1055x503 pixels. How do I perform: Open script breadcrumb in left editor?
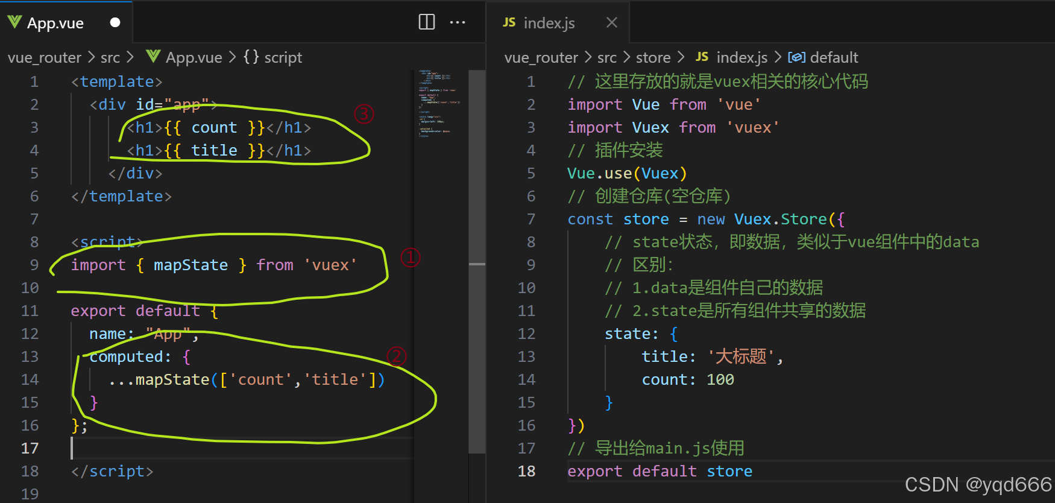click(x=283, y=57)
